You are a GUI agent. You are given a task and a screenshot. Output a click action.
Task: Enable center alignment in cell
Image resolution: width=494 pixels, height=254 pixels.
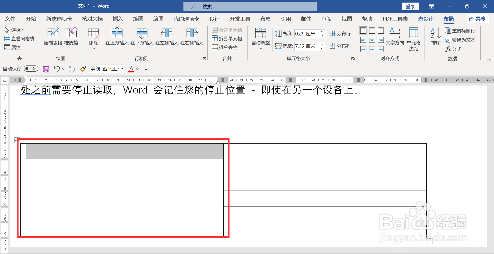point(372,40)
